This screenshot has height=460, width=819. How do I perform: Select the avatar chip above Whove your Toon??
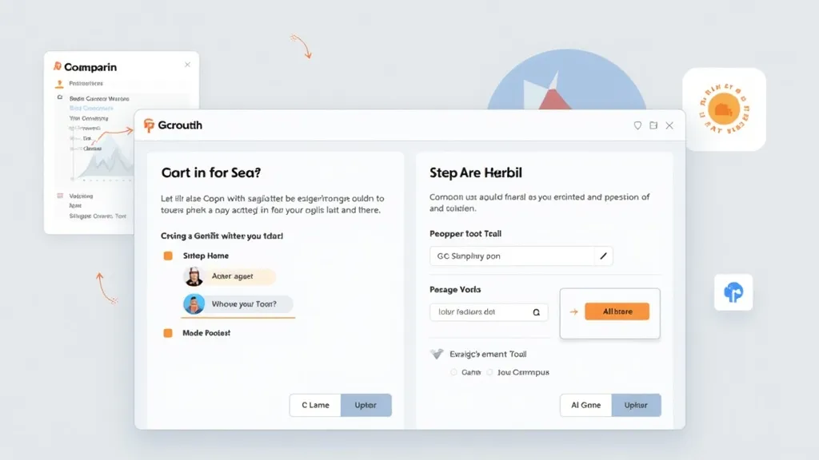pos(230,276)
